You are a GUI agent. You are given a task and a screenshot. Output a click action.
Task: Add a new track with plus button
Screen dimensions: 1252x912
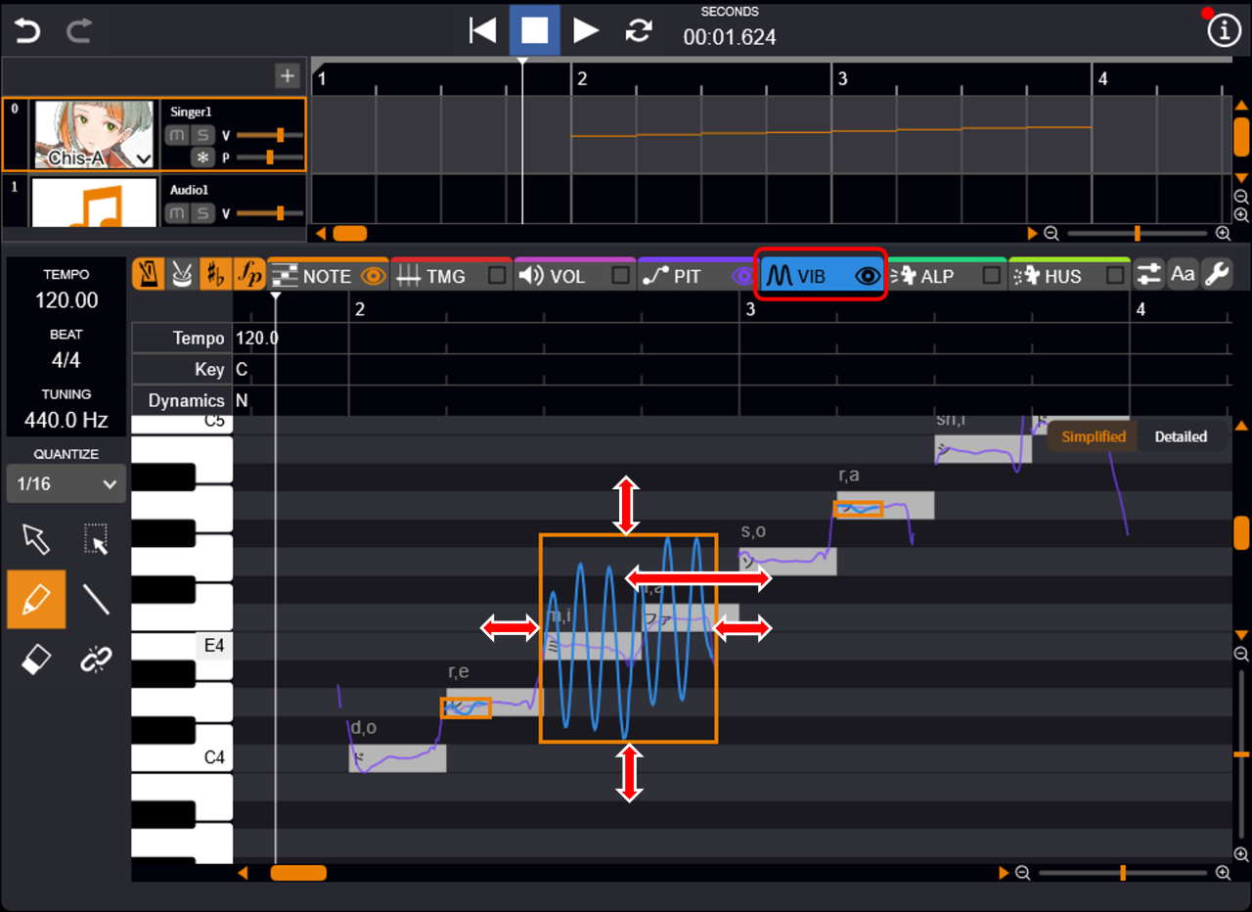coord(287,75)
